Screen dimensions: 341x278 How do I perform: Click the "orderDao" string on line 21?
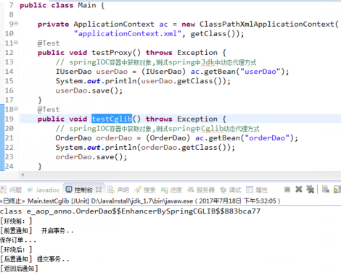267,138
